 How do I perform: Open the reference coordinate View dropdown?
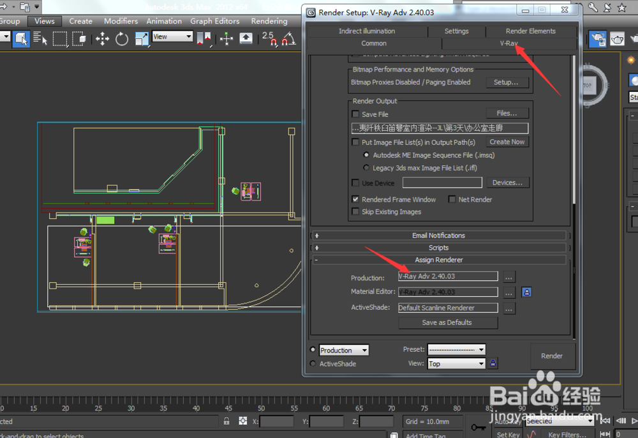pos(172,36)
